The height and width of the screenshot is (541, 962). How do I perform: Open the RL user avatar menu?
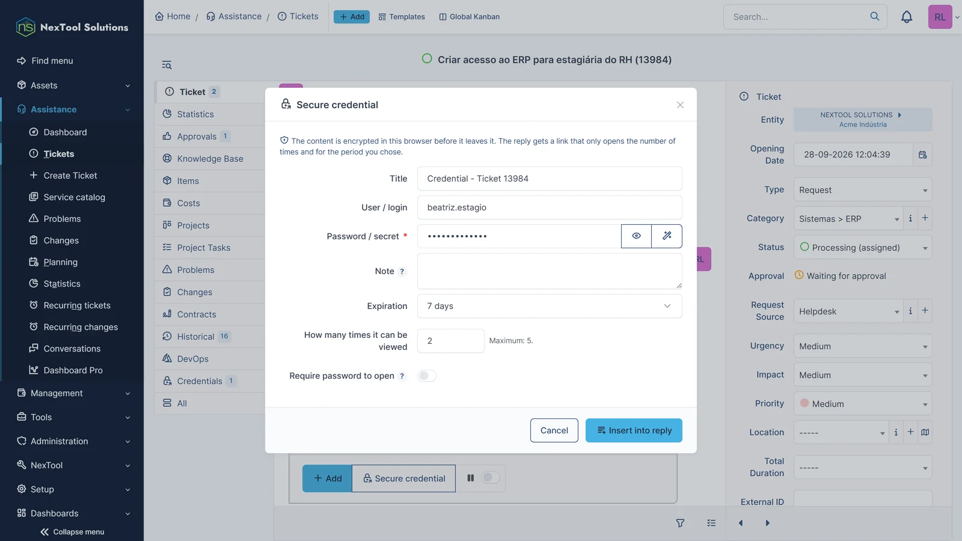point(940,17)
